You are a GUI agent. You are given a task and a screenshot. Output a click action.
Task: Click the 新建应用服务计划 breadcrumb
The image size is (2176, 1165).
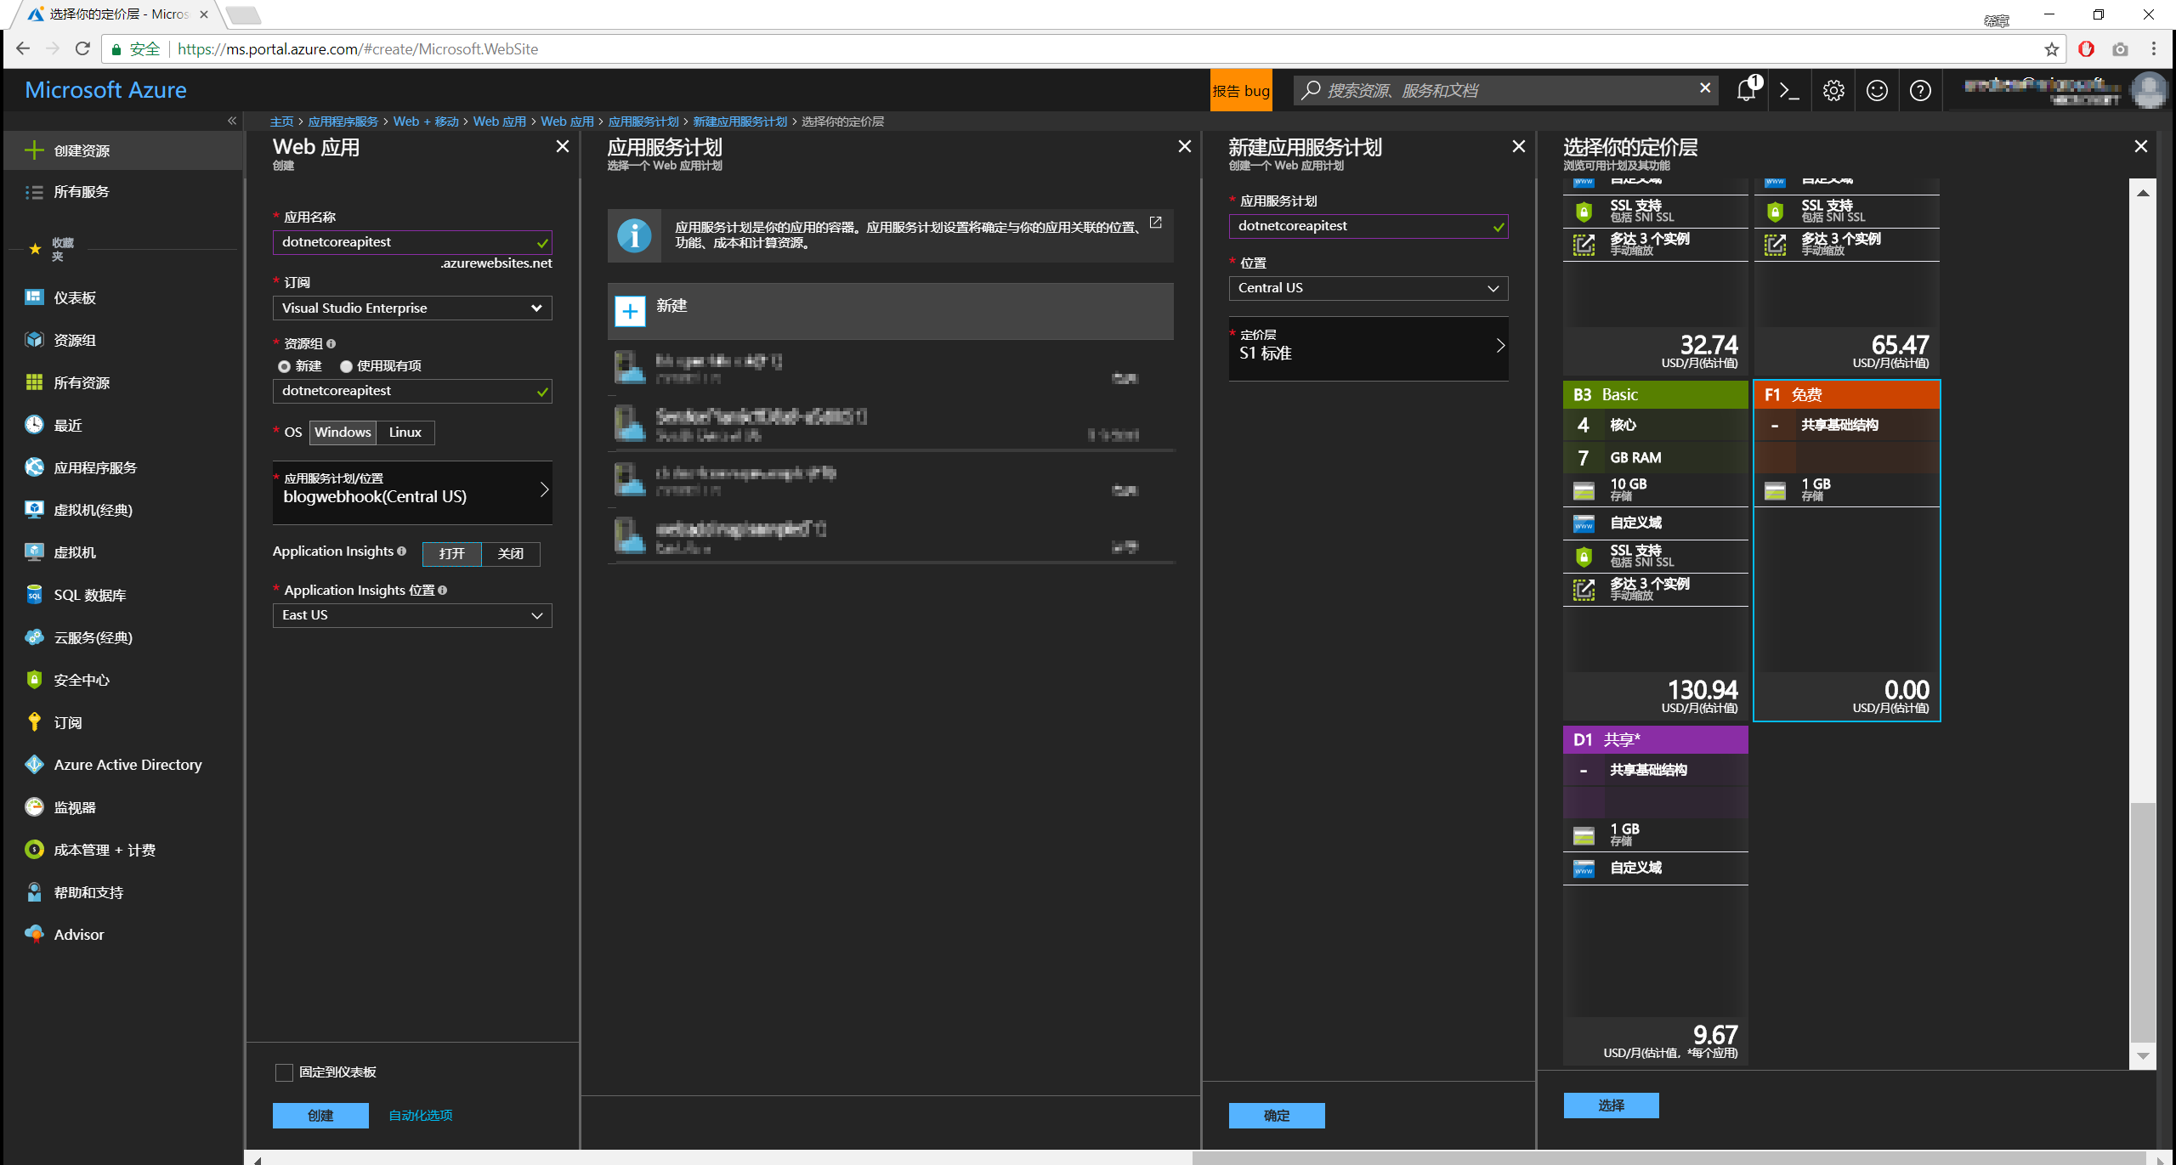click(740, 122)
